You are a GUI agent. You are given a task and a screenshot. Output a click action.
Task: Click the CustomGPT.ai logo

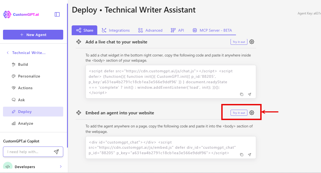21,14
